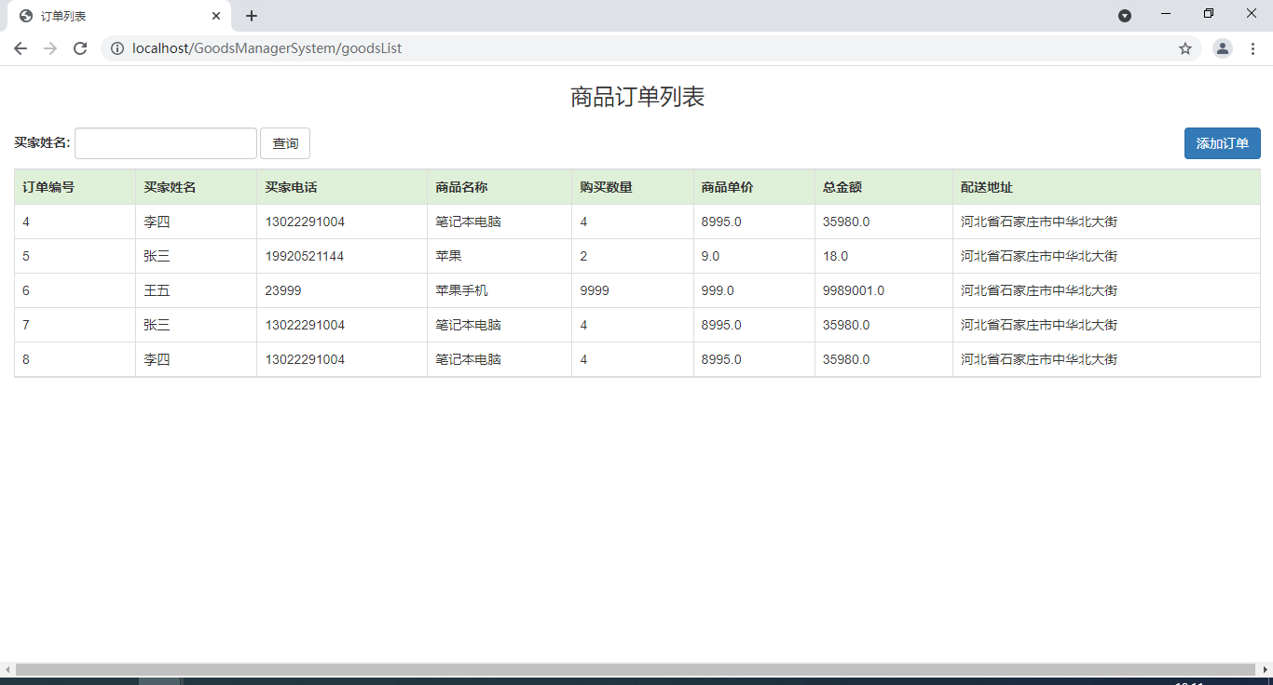Click quantity 9999 cell
Image resolution: width=1273 pixels, height=685 pixels.
[x=633, y=290]
